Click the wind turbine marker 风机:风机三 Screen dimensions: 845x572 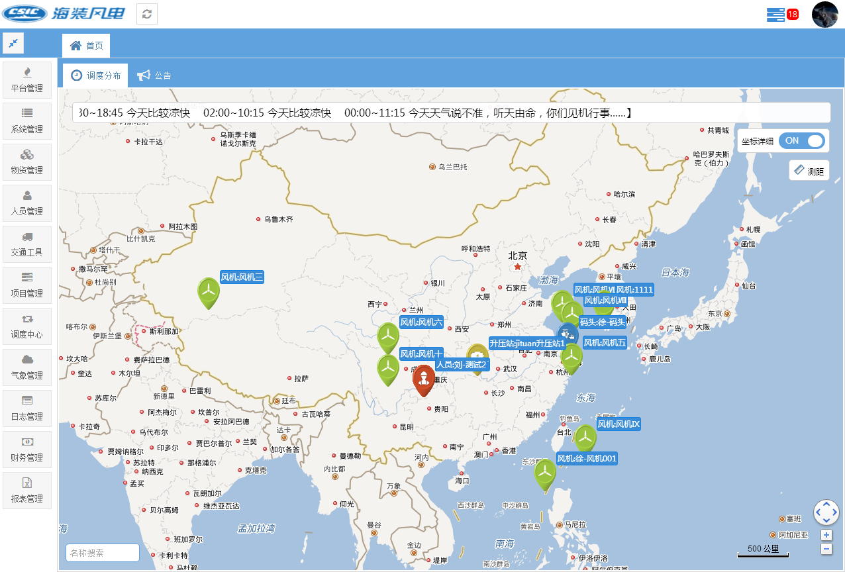coord(209,292)
